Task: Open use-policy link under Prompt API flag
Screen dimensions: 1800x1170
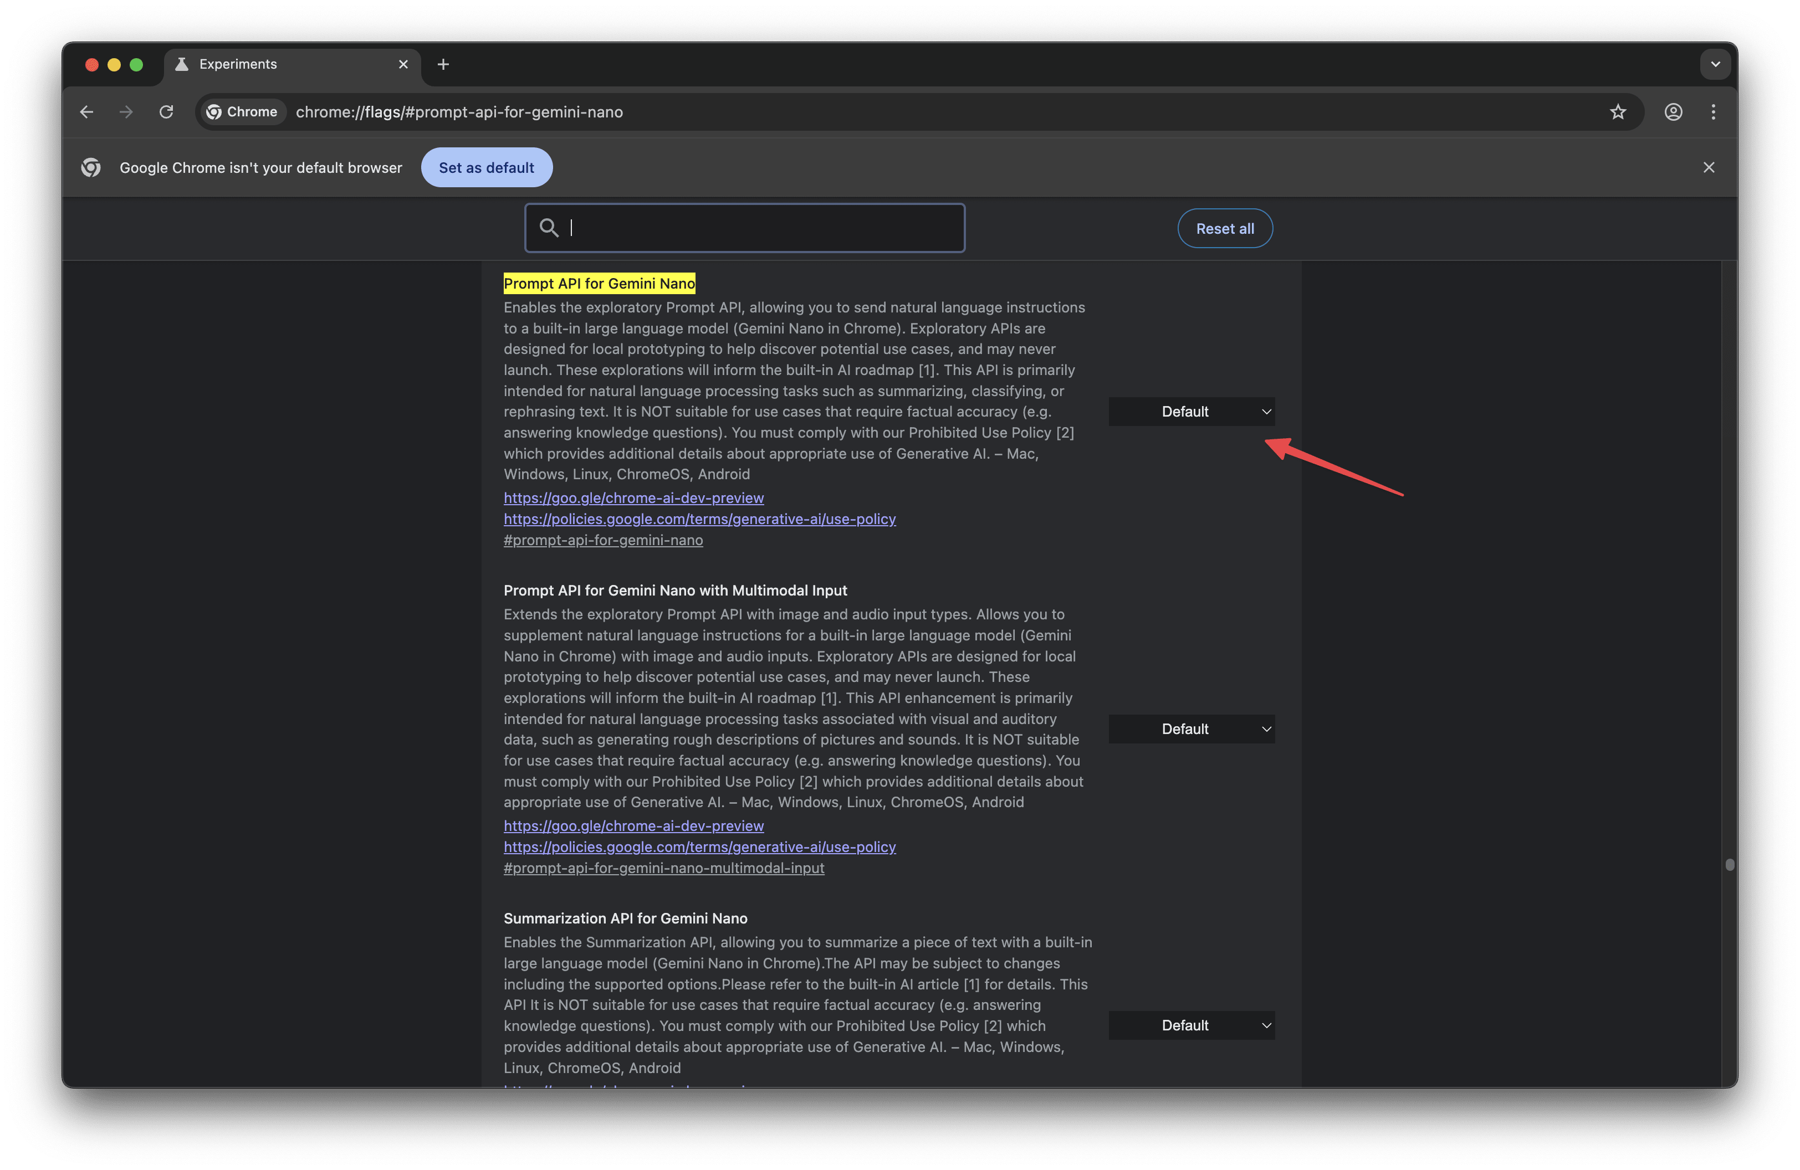Action: (699, 519)
